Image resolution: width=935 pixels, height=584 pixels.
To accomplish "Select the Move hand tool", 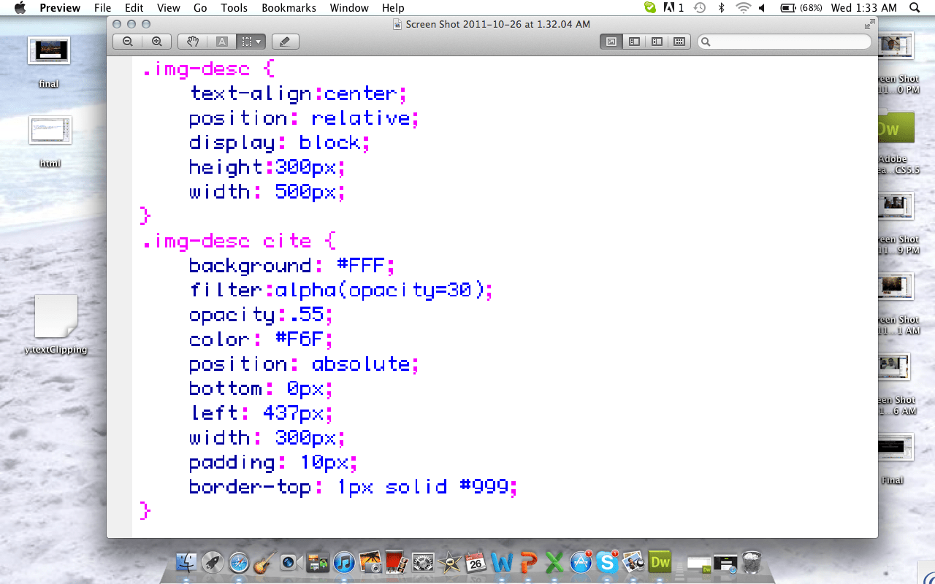I will pyautogui.click(x=193, y=42).
